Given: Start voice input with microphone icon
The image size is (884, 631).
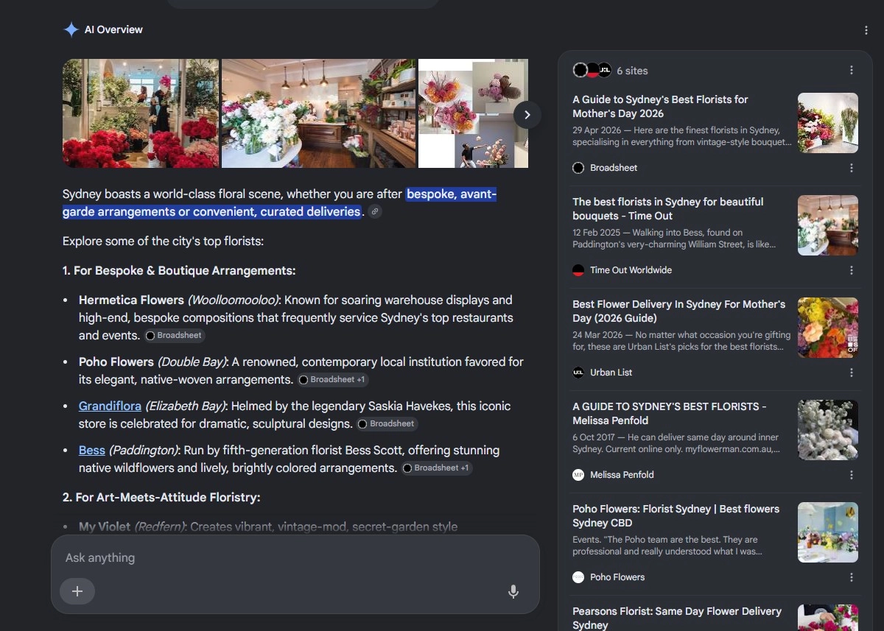Looking at the screenshot, I should 513,591.
